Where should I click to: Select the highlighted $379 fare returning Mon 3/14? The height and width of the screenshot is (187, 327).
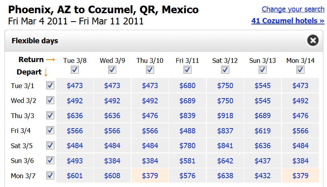(300, 176)
